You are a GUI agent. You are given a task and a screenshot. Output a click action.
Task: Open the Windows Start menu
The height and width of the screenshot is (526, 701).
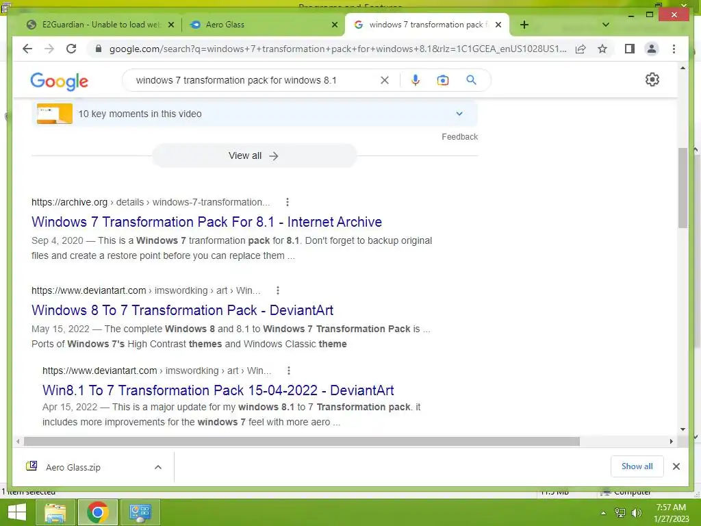click(x=17, y=512)
